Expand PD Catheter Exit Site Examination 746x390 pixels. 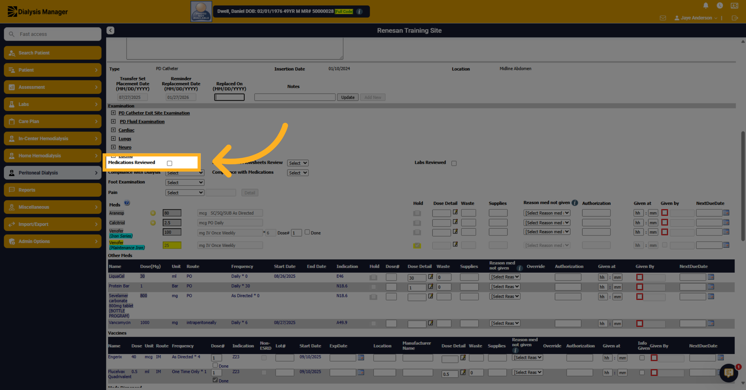[113, 113]
